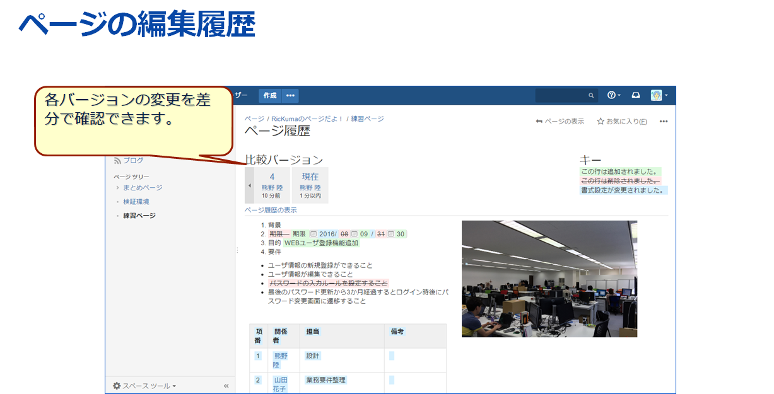This screenshot has width=774, height=394.
Task: Open the user avatar menu
Action: pos(659,95)
